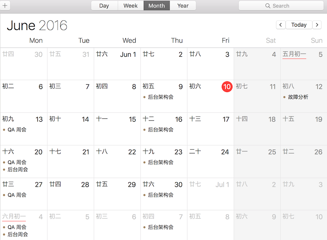The height and width of the screenshot is (240, 327).
Task: Switch to Year view
Action: coord(183,6)
